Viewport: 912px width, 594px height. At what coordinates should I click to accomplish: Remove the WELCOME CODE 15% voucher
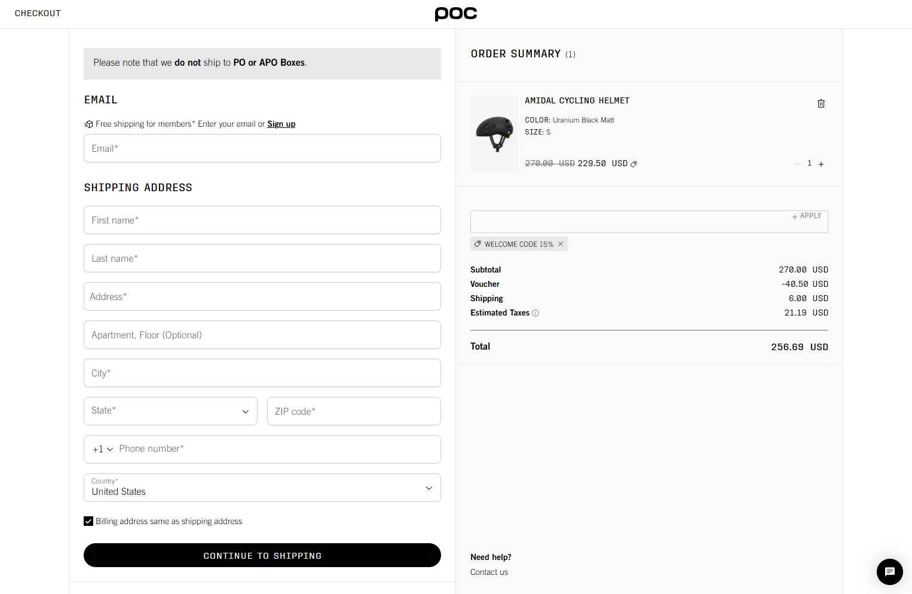click(x=561, y=244)
